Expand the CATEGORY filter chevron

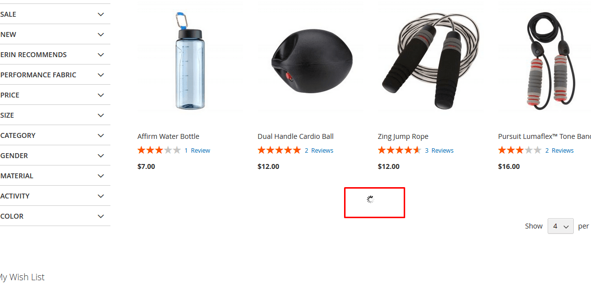tap(101, 135)
